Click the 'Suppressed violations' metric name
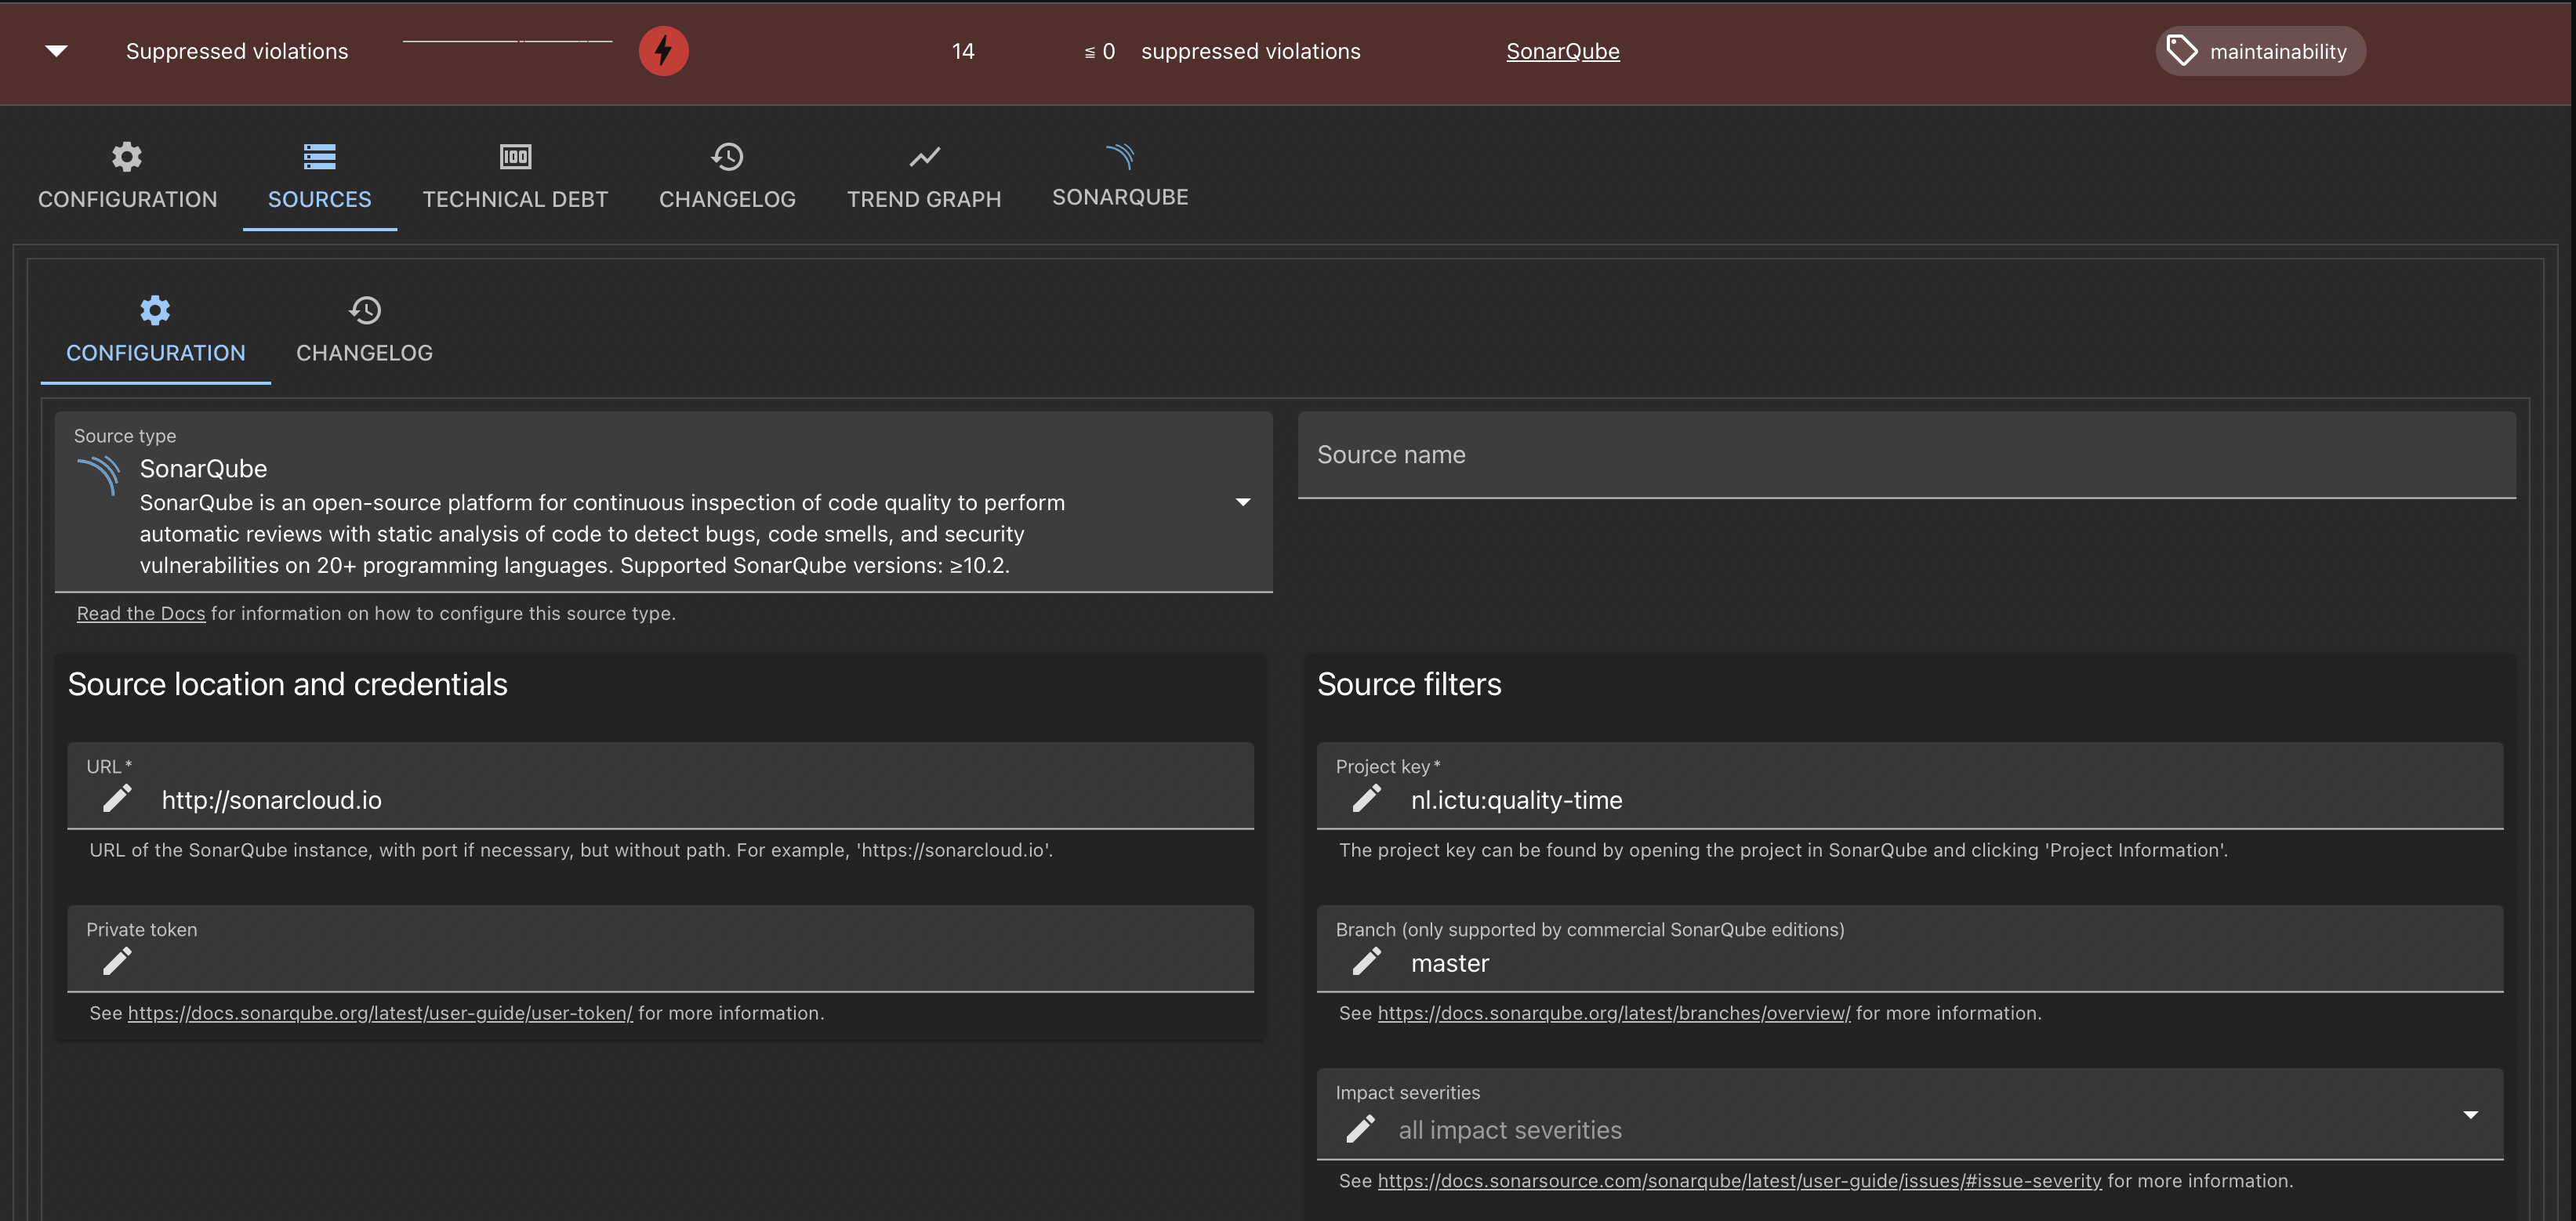Screen dimensions: 2576x1221 [x=237, y=51]
